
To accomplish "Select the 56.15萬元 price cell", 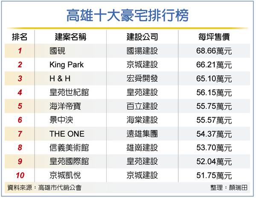I will (x=214, y=92).
